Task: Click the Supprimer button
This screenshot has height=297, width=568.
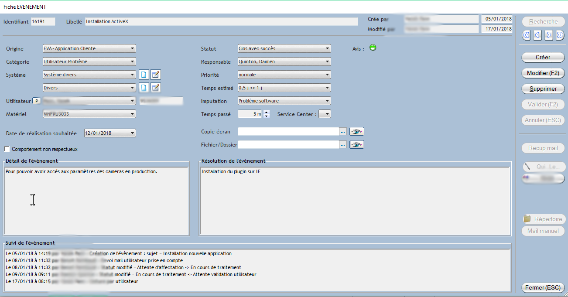Action: click(543, 89)
